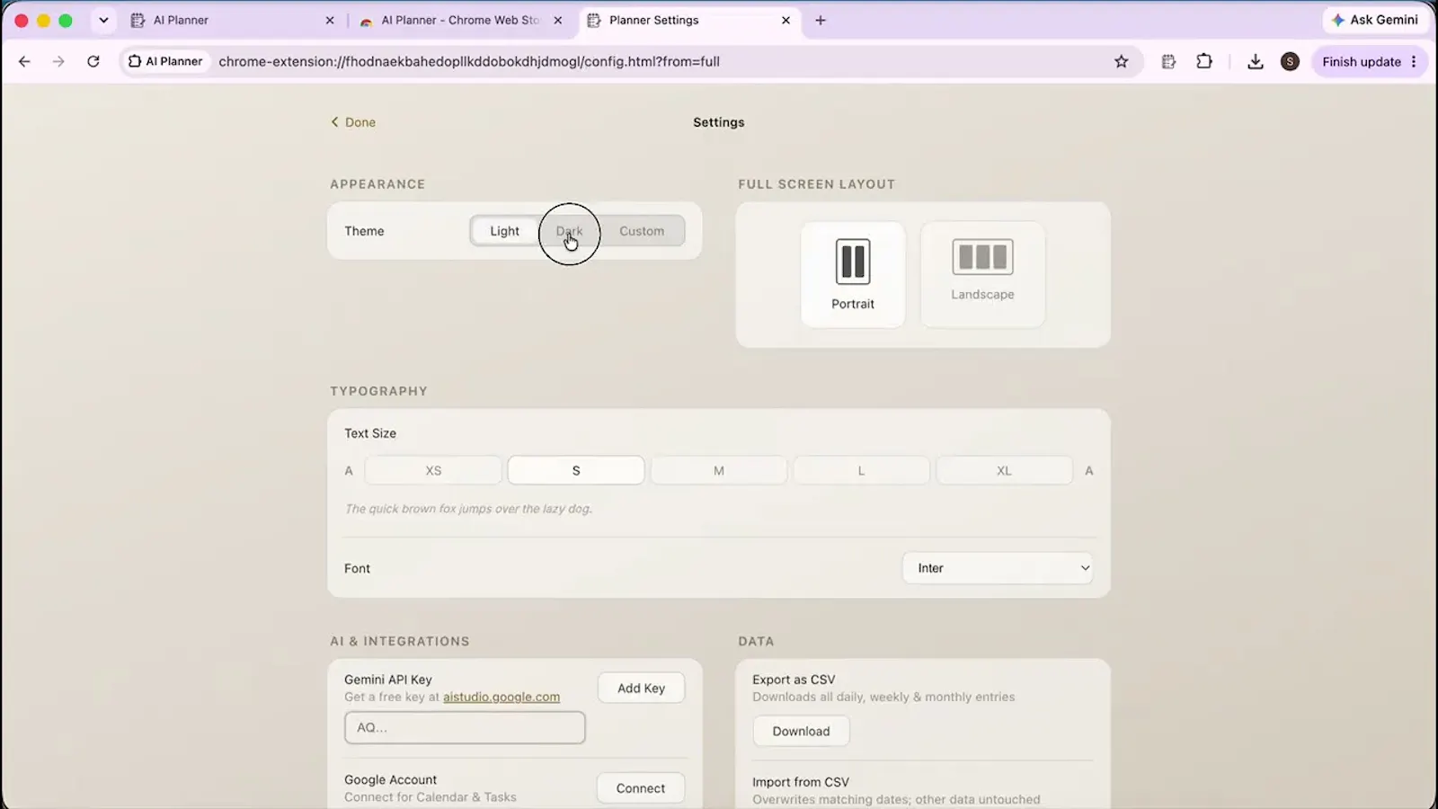Set text size to S

coord(576,470)
